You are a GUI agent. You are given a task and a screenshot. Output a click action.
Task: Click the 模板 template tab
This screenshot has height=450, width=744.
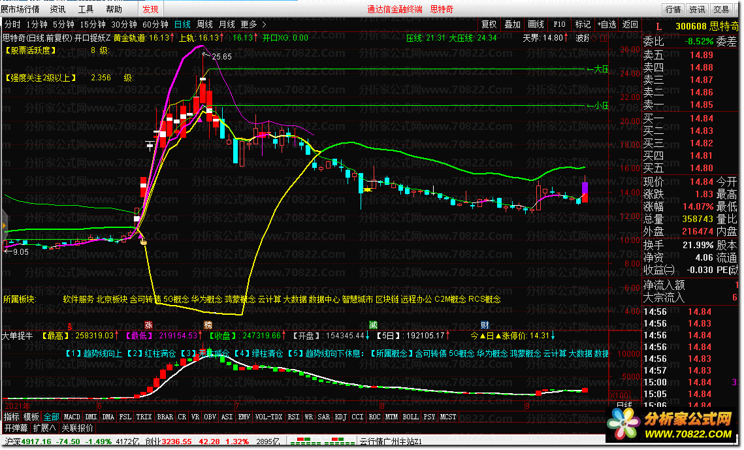click(31, 417)
